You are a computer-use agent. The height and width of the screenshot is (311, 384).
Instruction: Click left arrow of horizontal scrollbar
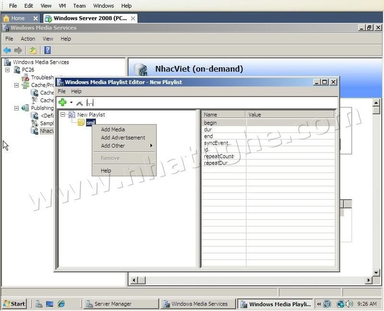pos(134,280)
